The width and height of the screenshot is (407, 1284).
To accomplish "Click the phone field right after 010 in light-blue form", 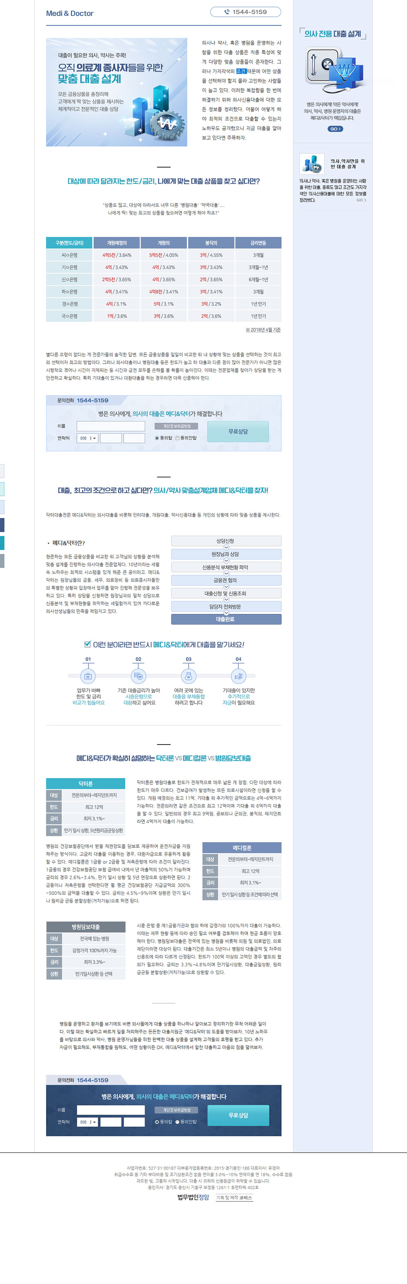I will tap(111, 438).
